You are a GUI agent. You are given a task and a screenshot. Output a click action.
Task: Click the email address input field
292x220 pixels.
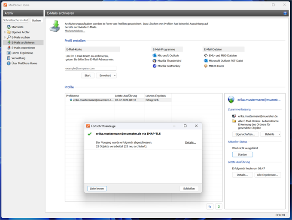[90, 68]
